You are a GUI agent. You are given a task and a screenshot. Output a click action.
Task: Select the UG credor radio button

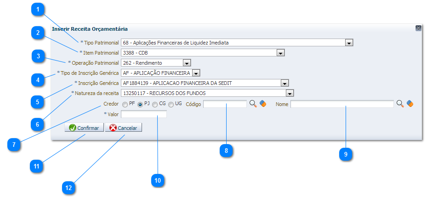(x=171, y=104)
